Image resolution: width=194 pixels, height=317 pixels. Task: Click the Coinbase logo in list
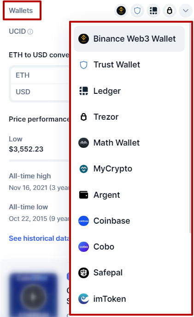click(x=83, y=221)
